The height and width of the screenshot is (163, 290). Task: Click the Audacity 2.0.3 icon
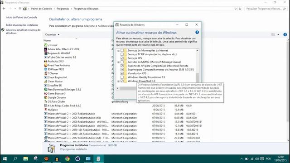pos(45,61)
